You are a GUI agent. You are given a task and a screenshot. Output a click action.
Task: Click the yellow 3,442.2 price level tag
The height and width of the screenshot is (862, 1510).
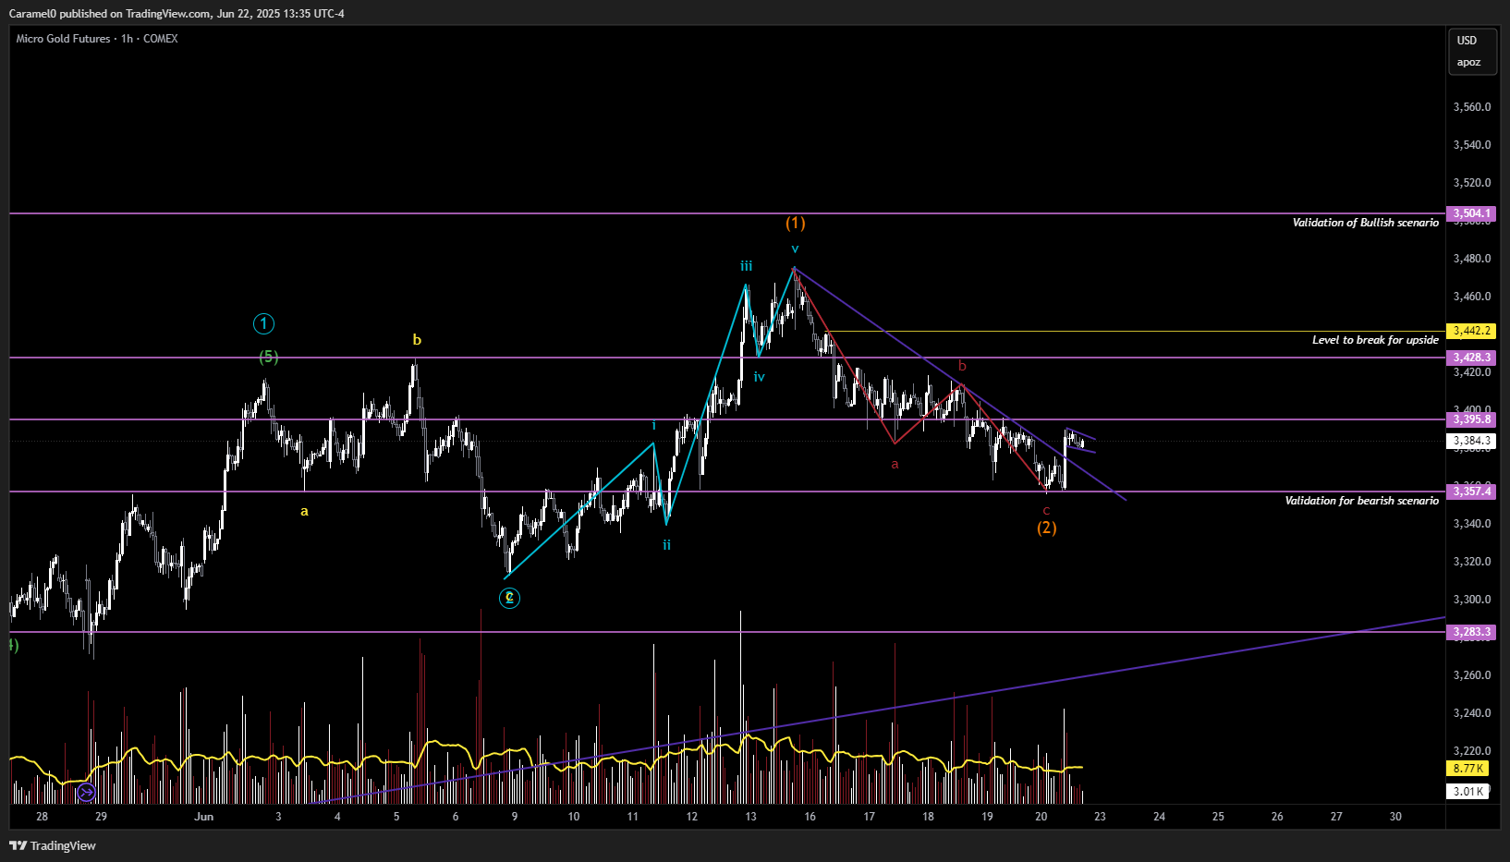(x=1471, y=331)
